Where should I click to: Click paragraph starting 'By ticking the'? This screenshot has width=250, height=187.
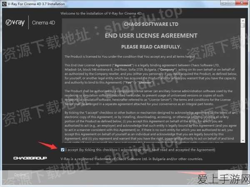(x=150, y=126)
